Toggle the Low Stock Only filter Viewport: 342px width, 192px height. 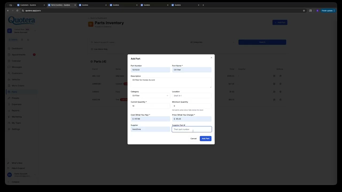(99, 49)
